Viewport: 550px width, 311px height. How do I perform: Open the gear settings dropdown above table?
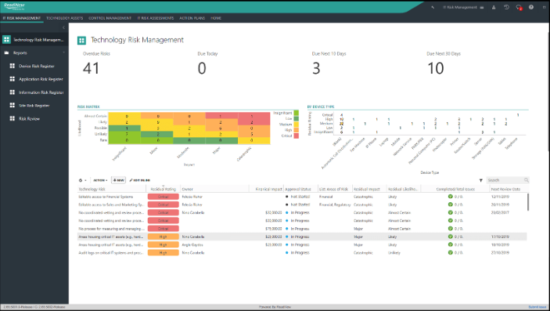82,180
